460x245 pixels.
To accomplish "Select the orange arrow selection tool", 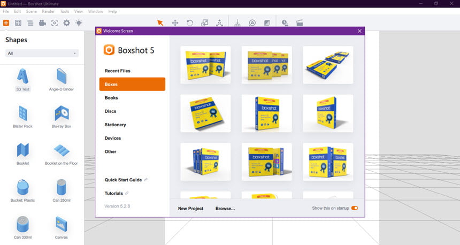I will (160, 22).
